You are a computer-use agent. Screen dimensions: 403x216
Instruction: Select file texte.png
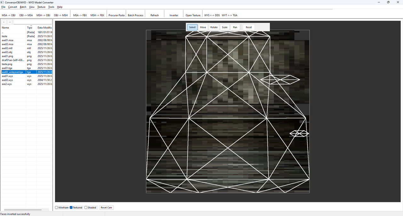pyautogui.click(x=26, y=64)
